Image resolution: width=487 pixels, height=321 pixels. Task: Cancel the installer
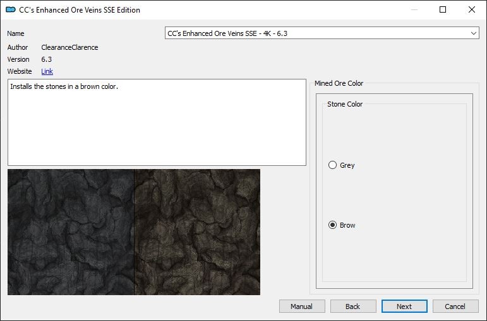[455, 306]
